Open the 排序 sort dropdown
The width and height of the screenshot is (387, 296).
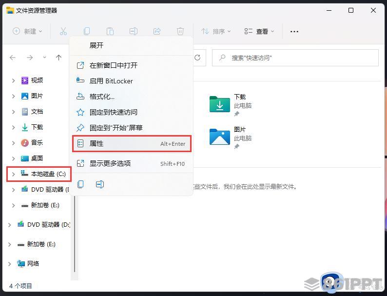click(216, 31)
